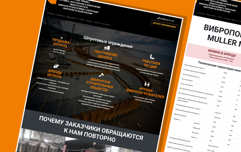Click the ПОЧЕМУ ЗАКАЗЧИКИ ОБРАЩАЮТСЯ К НАМ ПОВТОРНО heading

[91, 130]
